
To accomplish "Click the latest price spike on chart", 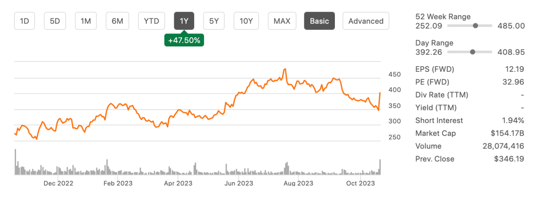I will 379,101.
